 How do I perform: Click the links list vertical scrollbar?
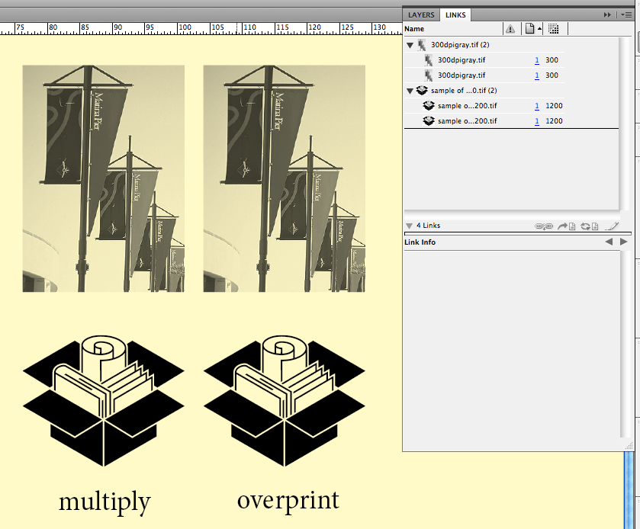[x=623, y=123]
